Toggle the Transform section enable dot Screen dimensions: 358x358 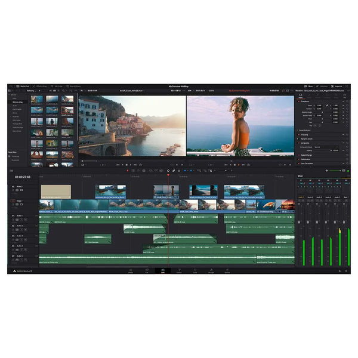(299, 101)
